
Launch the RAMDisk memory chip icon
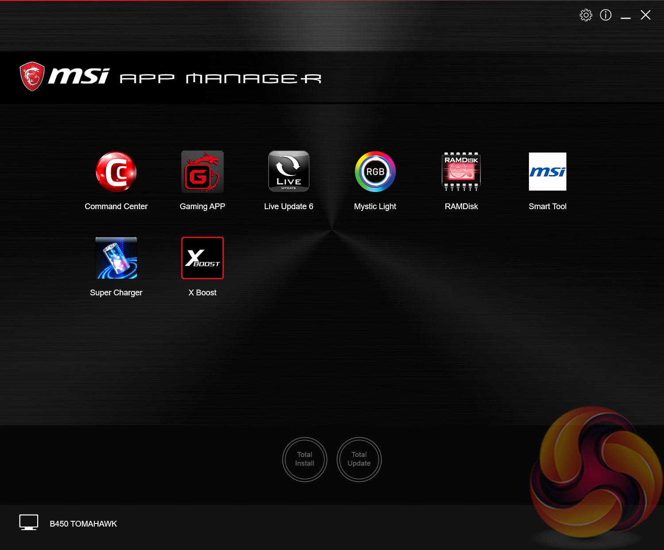coord(461,172)
